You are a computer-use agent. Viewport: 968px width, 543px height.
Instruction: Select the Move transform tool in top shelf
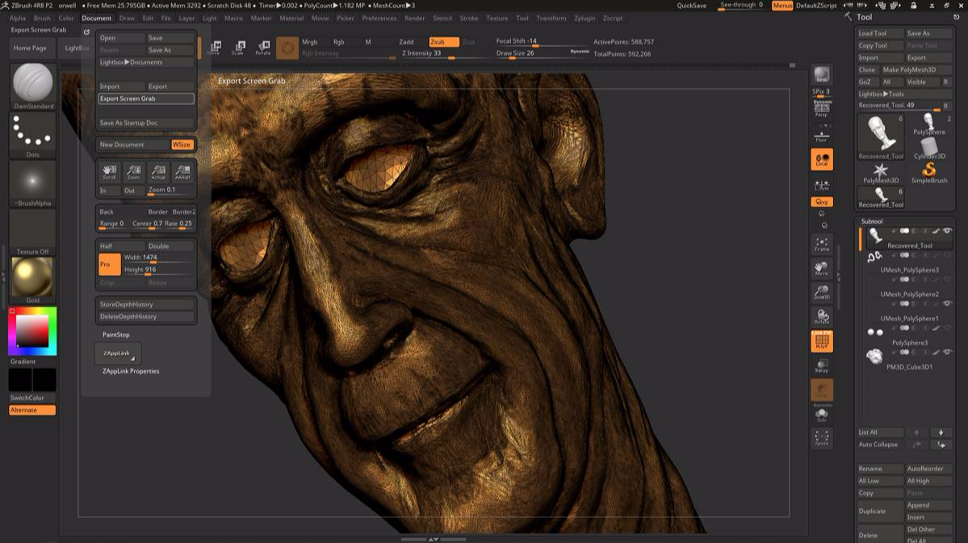point(214,48)
